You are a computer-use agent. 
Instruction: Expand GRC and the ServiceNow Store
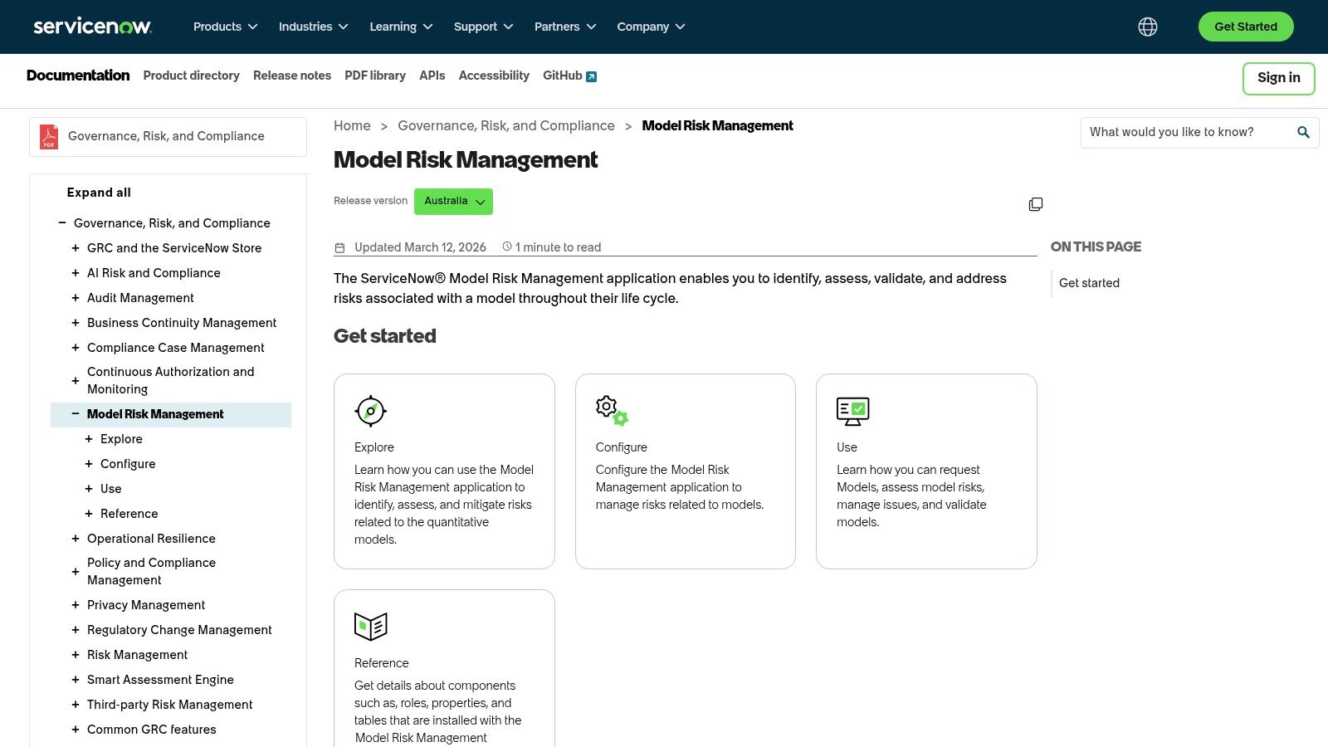[x=76, y=248]
